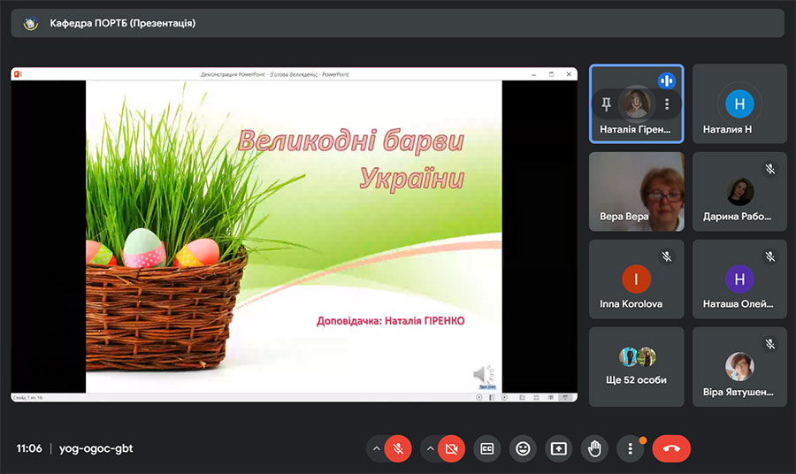Pin Наталія Гіренко's tile
This screenshot has height=474, width=796.
pyautogui.click(x=607, y=104)
